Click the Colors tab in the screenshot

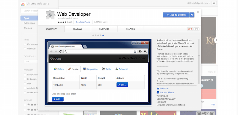point(59,69)
